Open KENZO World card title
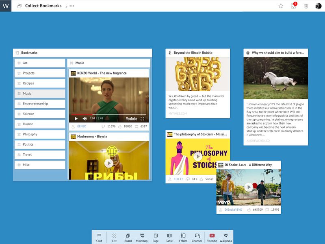The image size is (325, 244). coord(102,73)
